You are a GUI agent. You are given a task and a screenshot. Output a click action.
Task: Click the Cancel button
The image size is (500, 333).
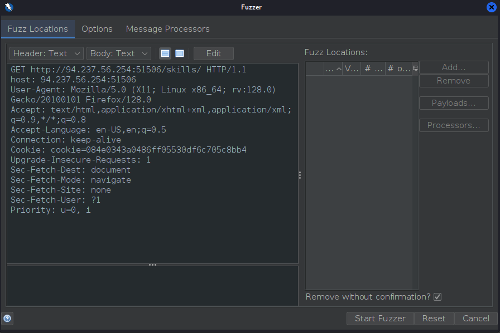[x=476, y=319]
